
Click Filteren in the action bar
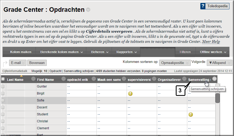coord(185,52)
